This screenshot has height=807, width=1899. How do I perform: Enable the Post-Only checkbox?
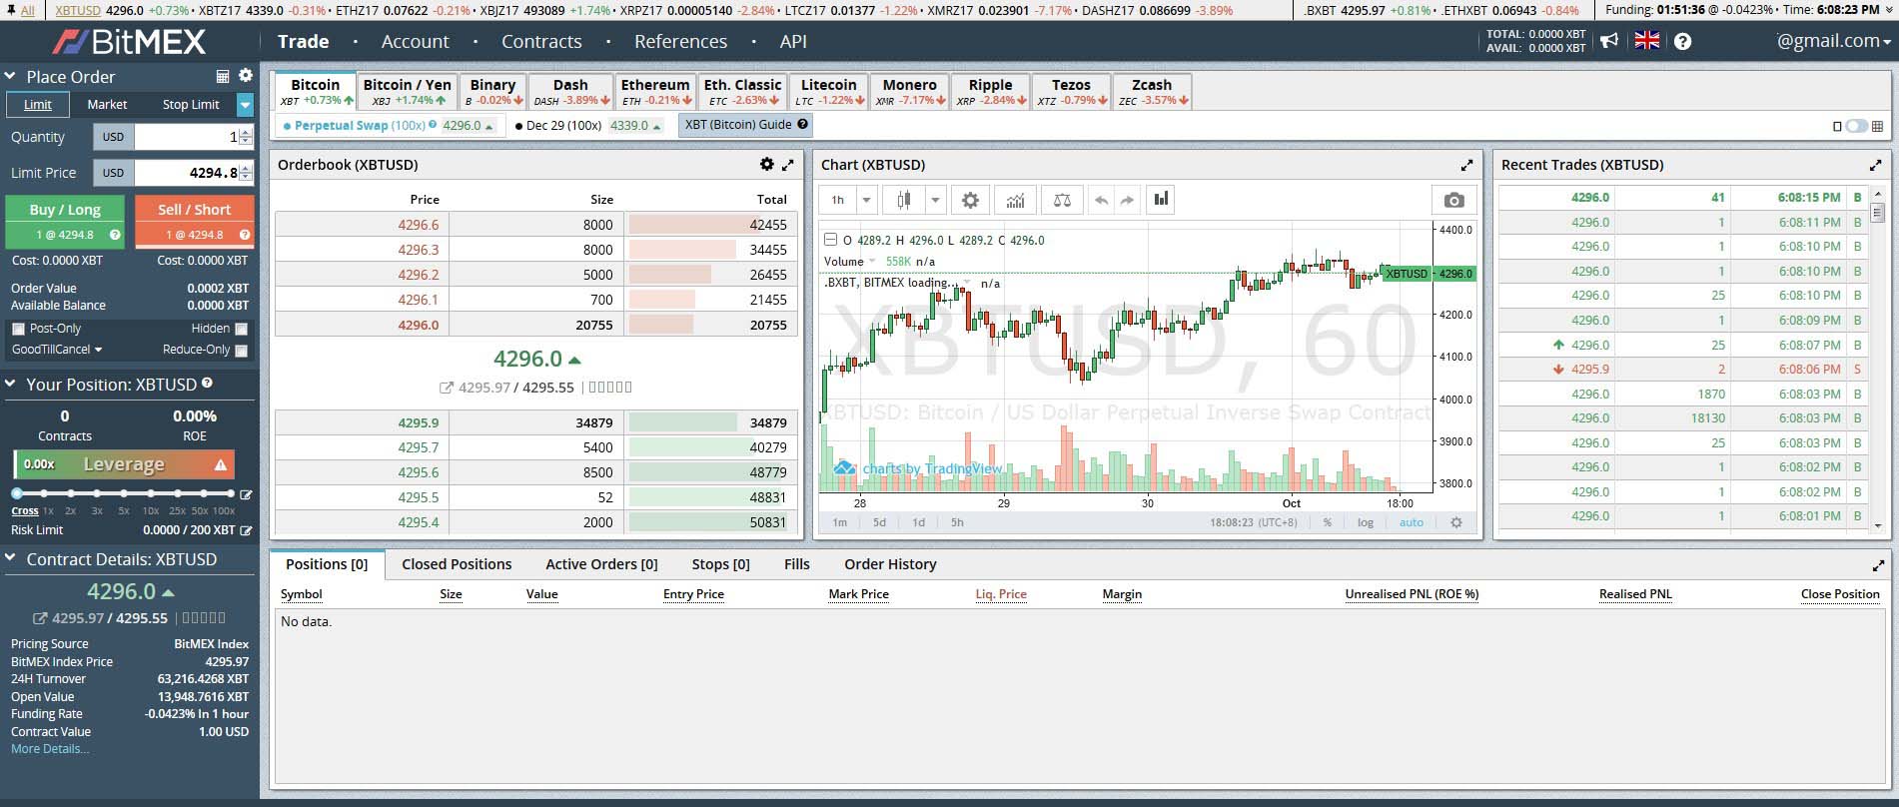coord(18,329)
